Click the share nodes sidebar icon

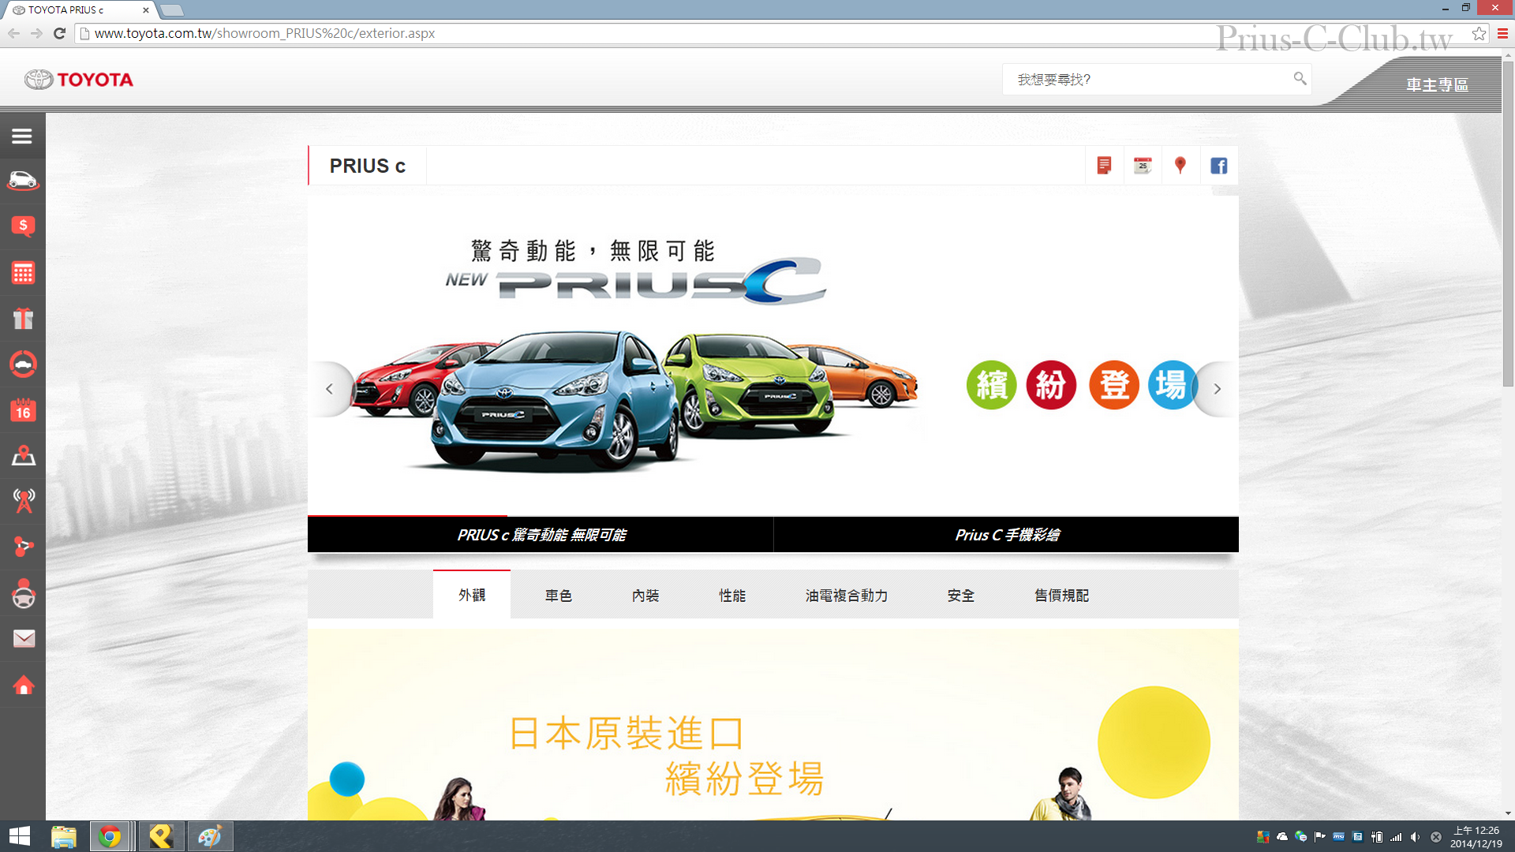pyautogui.click(x=24, y=546)
